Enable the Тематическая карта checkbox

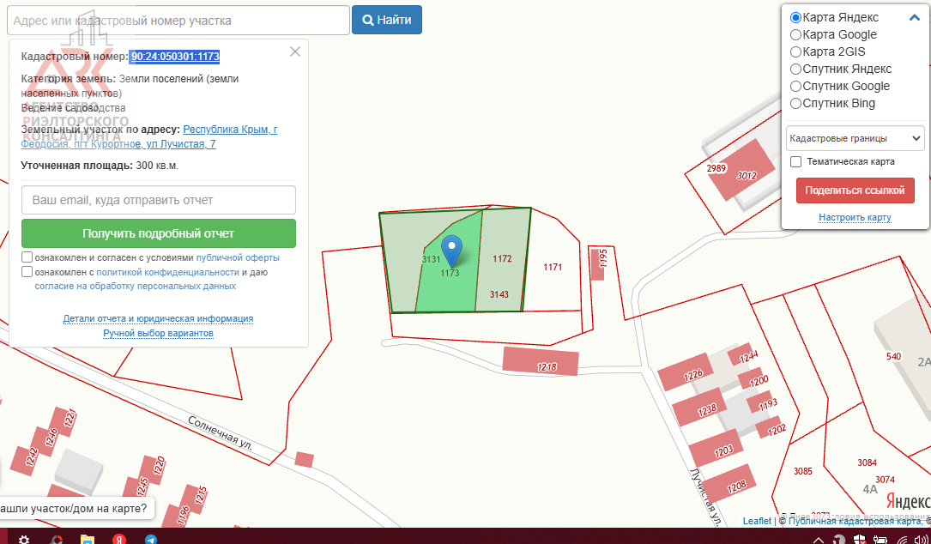(795, 161)
